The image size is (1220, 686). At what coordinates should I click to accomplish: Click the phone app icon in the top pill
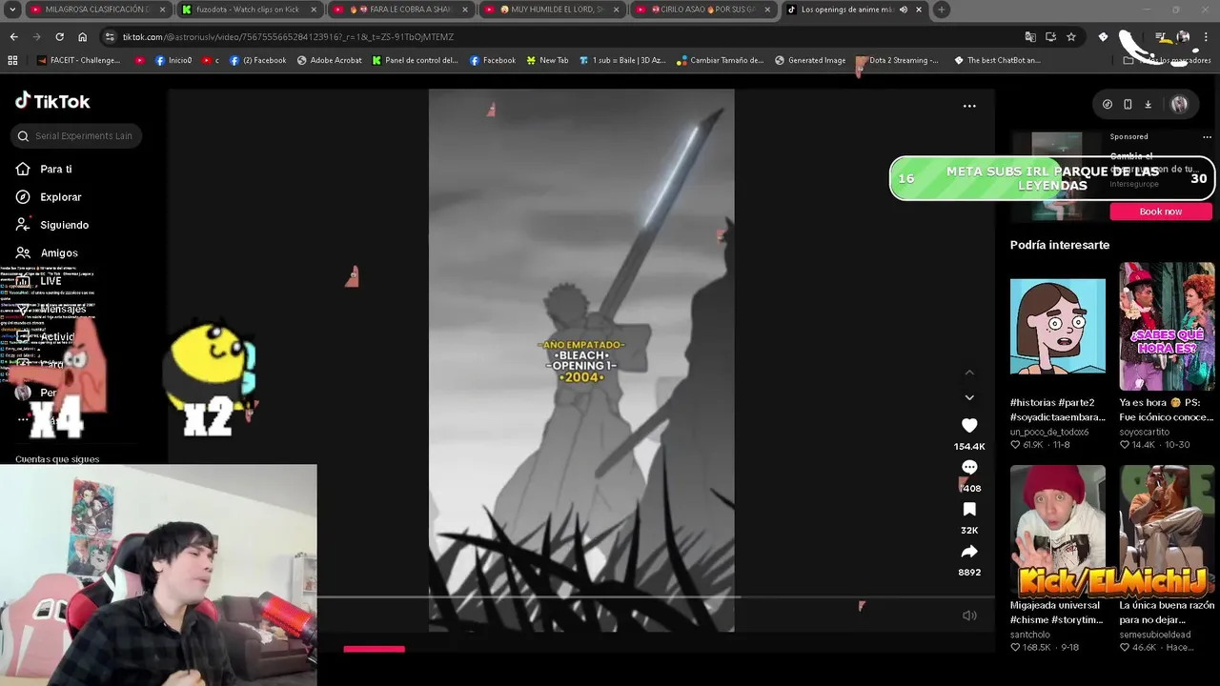pyautogui.click(x=1128, y=105)
